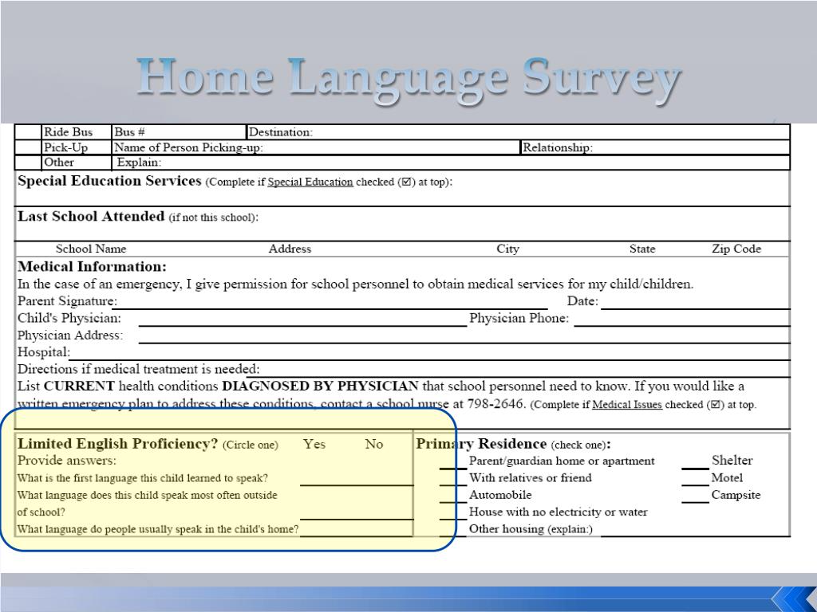The height and width of the screenshot is (612, 817).
Task: Click the Bus # field
Action: point(180,132)
